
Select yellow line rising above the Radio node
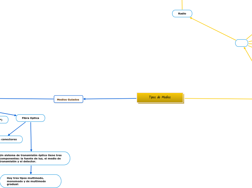[182, 4]
